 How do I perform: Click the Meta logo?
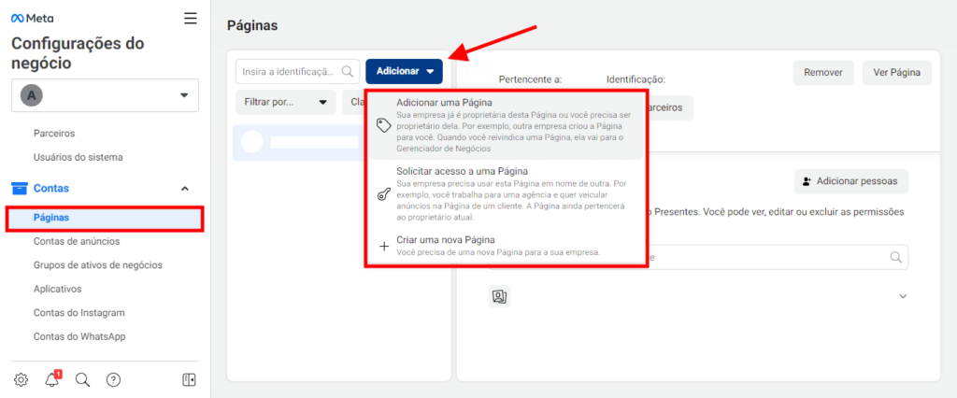33,19
